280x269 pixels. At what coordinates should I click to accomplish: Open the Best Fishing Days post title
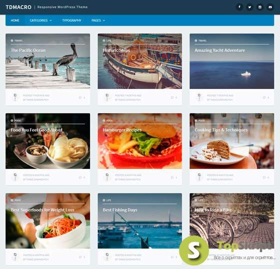(120, 210)
